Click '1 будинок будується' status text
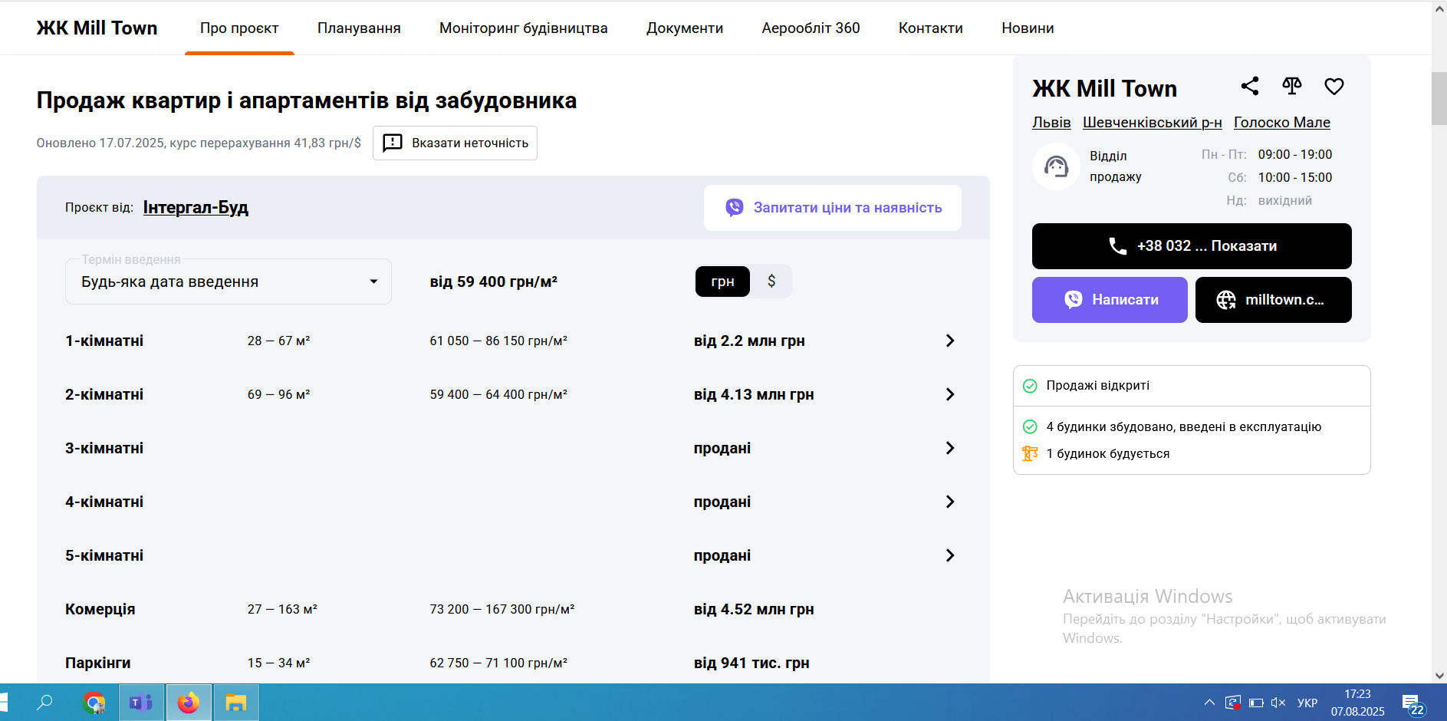 click(x=1107, y=453)
